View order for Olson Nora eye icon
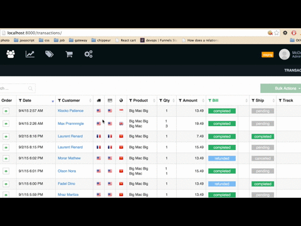This screenshot has width=301, height=226. click(x=6, y=171)
